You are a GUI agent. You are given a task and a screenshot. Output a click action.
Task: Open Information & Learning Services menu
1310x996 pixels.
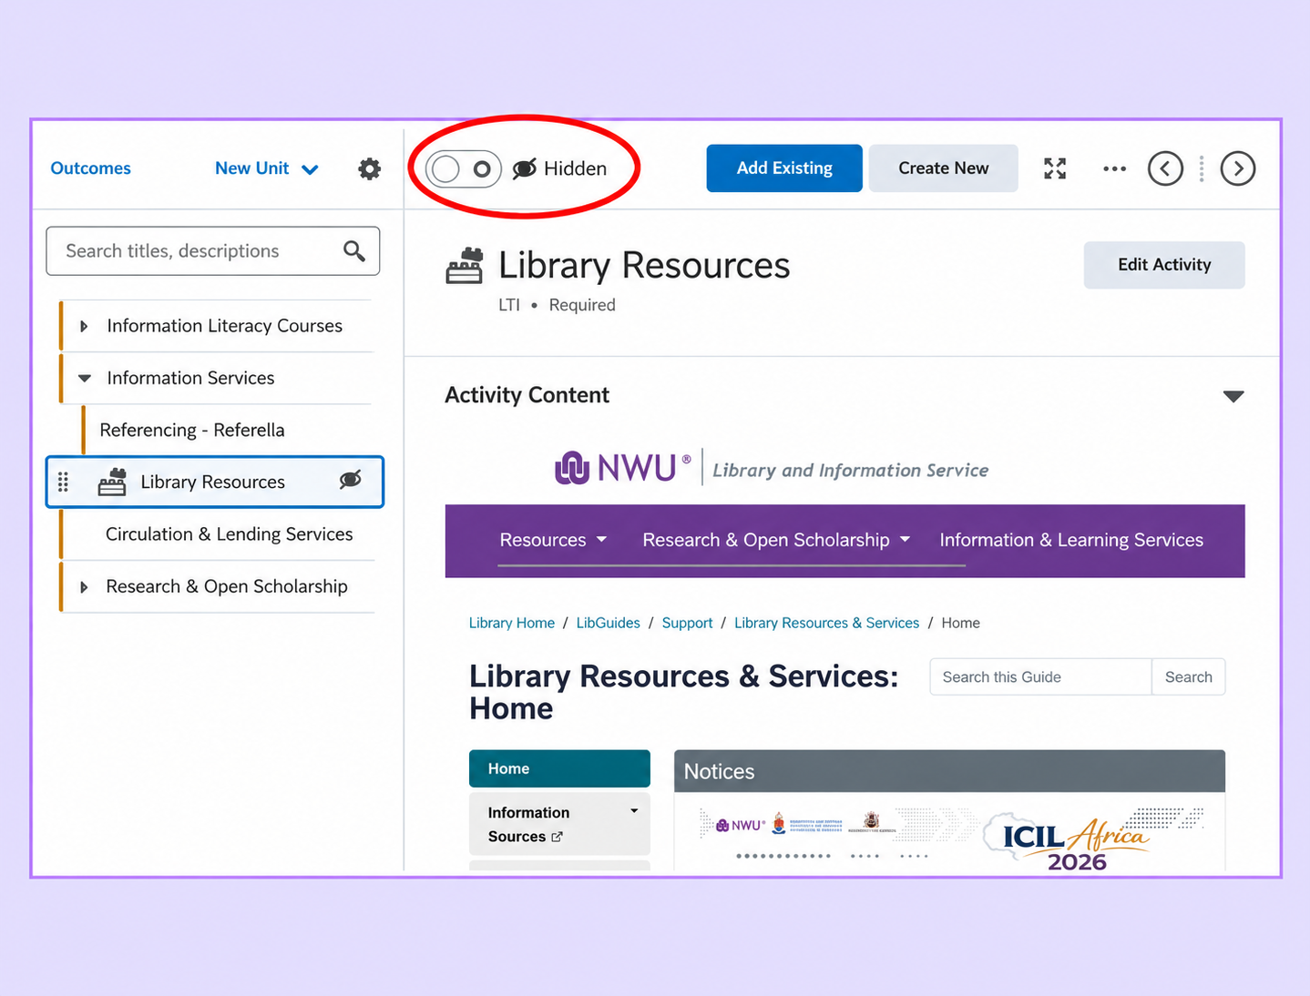click(1071, 540)
